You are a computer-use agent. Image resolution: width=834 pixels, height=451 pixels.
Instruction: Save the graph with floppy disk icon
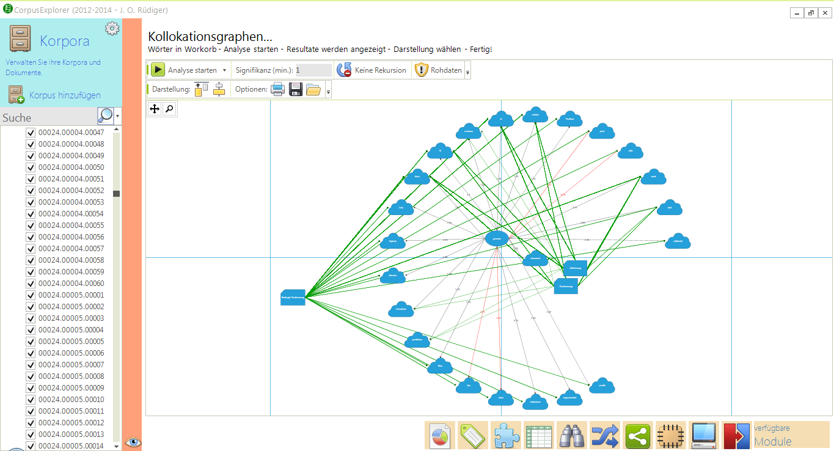296,90
